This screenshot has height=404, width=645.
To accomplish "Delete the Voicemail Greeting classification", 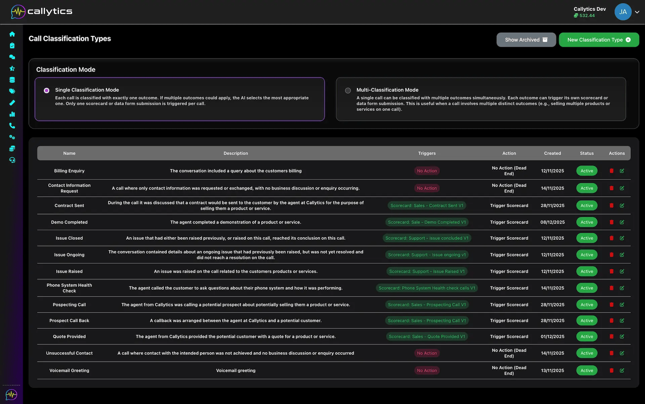I will pos(611,370).
